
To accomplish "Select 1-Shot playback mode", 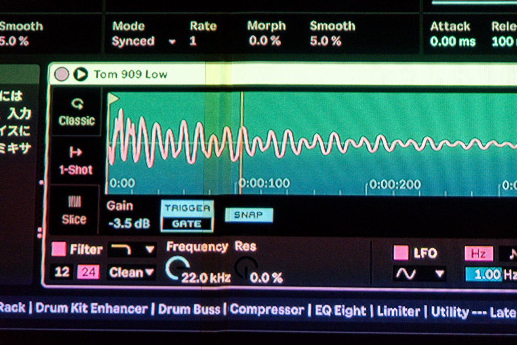I will (x=76, y=161).
